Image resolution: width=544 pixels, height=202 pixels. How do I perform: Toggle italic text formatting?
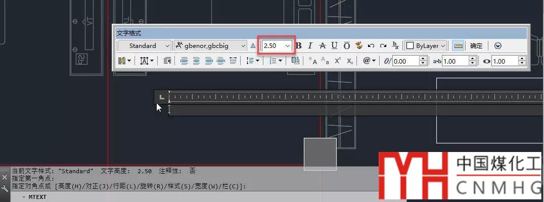point(310,46)
